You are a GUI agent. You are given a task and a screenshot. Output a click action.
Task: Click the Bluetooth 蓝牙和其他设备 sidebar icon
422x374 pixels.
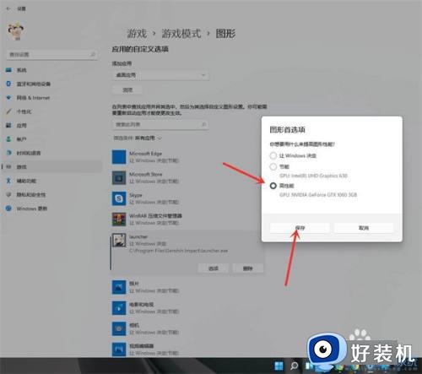[8, 84]
